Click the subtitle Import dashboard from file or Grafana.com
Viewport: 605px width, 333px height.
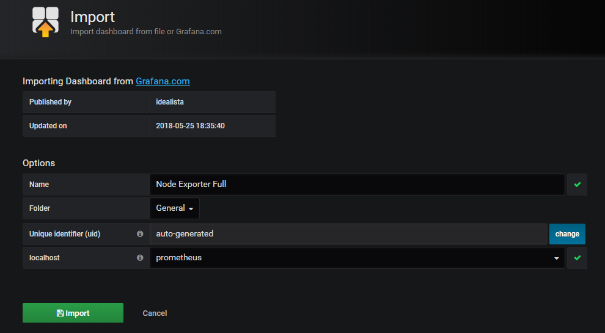[x=146, y=32]
